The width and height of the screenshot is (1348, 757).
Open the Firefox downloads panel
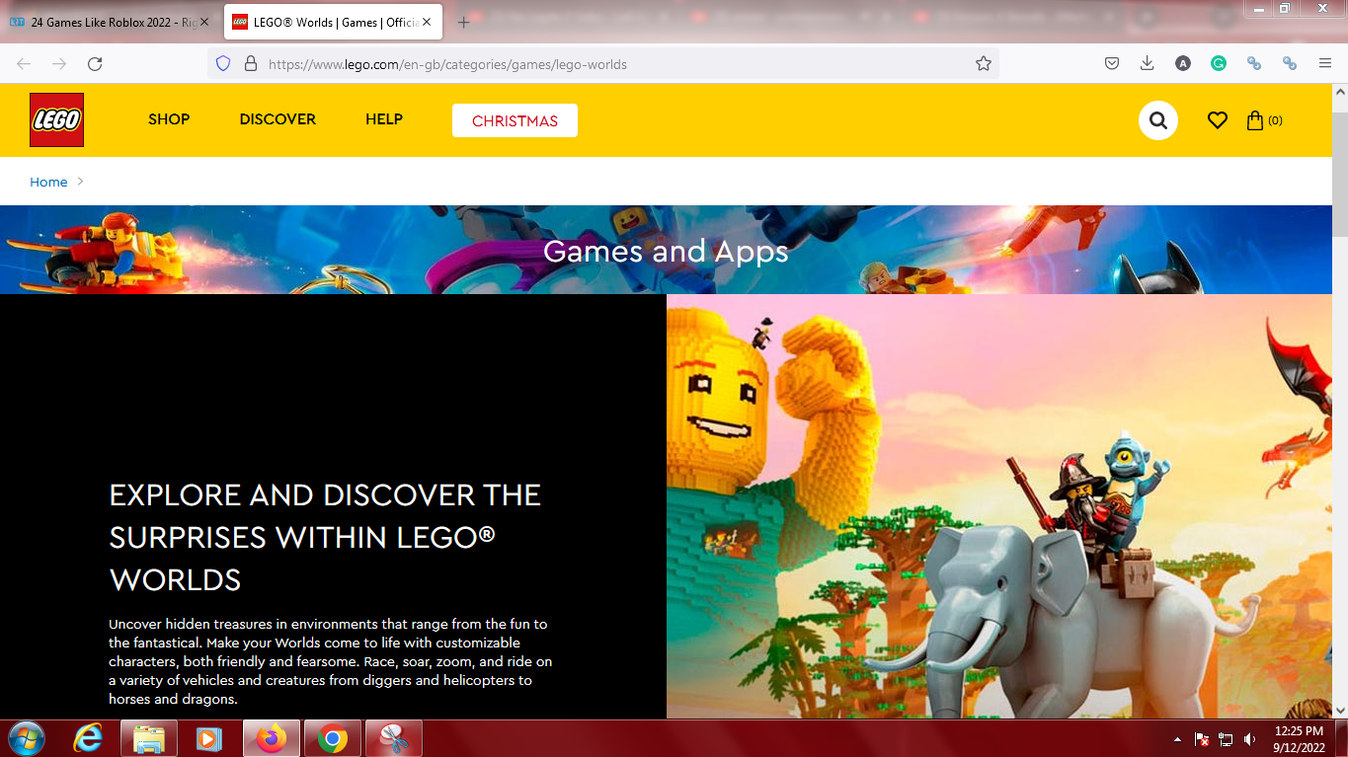1148,64
